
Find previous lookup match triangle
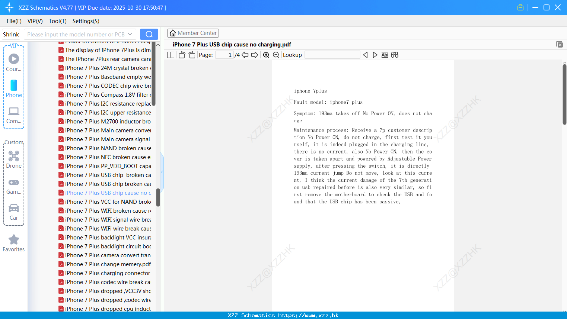coord(365,55)
